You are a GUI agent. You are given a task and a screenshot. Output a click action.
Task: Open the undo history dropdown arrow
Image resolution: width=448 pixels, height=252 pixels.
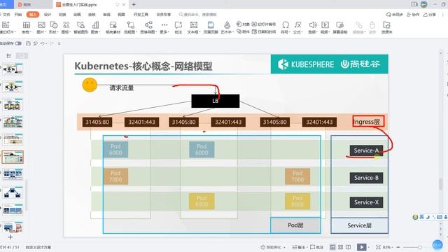click(x=46, y=43)
